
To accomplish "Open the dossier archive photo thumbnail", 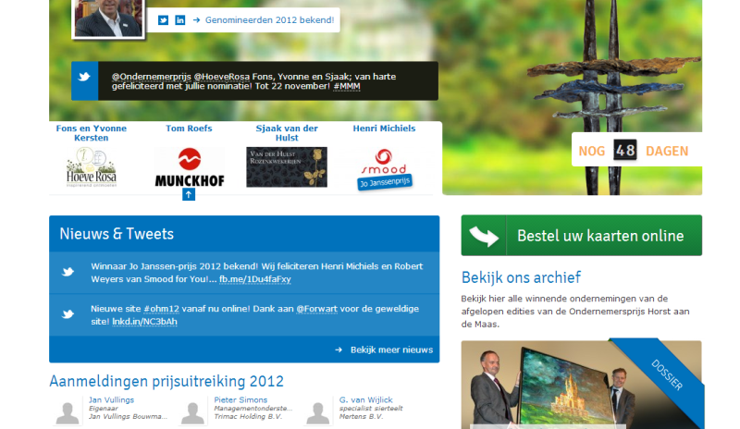I will pyautogui.click(x=581, y=385).
